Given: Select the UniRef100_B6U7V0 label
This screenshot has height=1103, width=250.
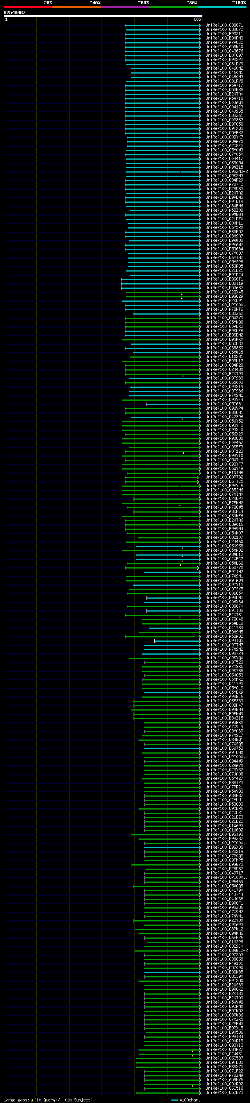Looking at the screenshot, I should tap(224, 567).
